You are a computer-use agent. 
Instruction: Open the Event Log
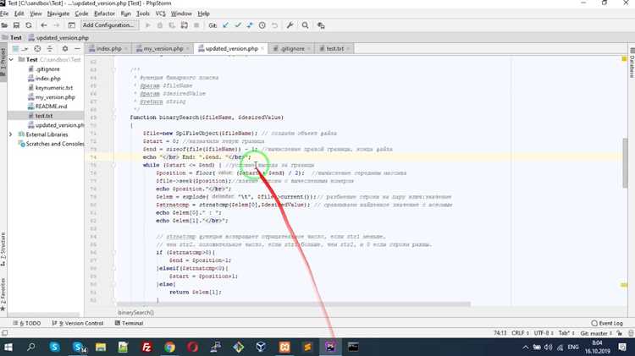607,323
